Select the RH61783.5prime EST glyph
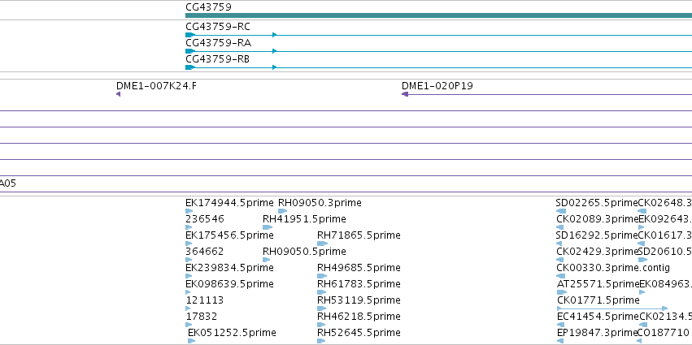This screenshot has width=692, height=345. (322, 292)
